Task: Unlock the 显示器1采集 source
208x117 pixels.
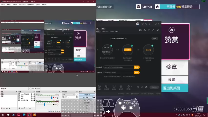Action: (x=34, y=100)
